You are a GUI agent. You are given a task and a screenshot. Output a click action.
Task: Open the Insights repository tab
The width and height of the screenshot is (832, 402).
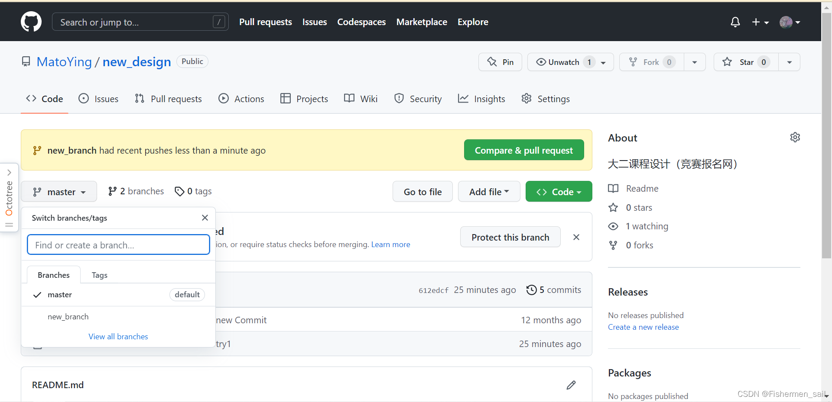(x=481, y=99)
